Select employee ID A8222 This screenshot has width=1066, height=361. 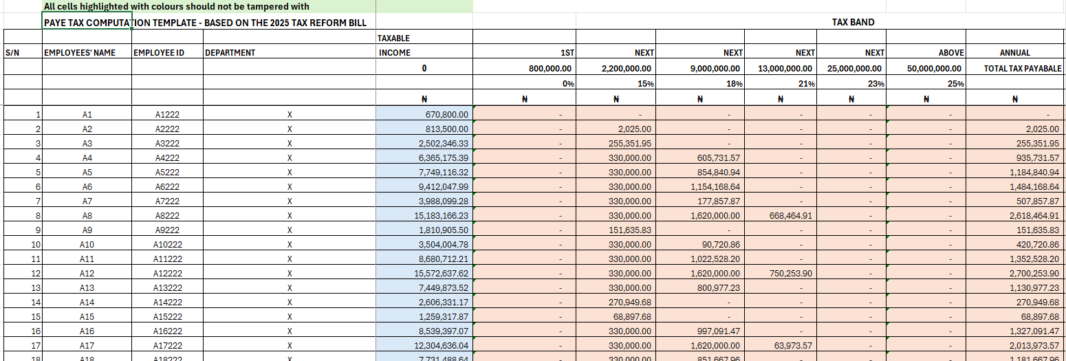coord(168,215)
